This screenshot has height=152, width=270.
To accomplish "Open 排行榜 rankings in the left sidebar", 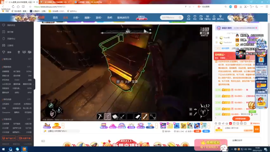I will (x=8, y=32).
